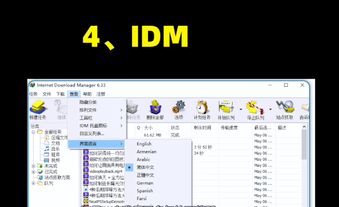Click the Stop Queue (停止队列) icon
Image resolution: width=339 pixels, height=207 pixels.
coord(256,107)
